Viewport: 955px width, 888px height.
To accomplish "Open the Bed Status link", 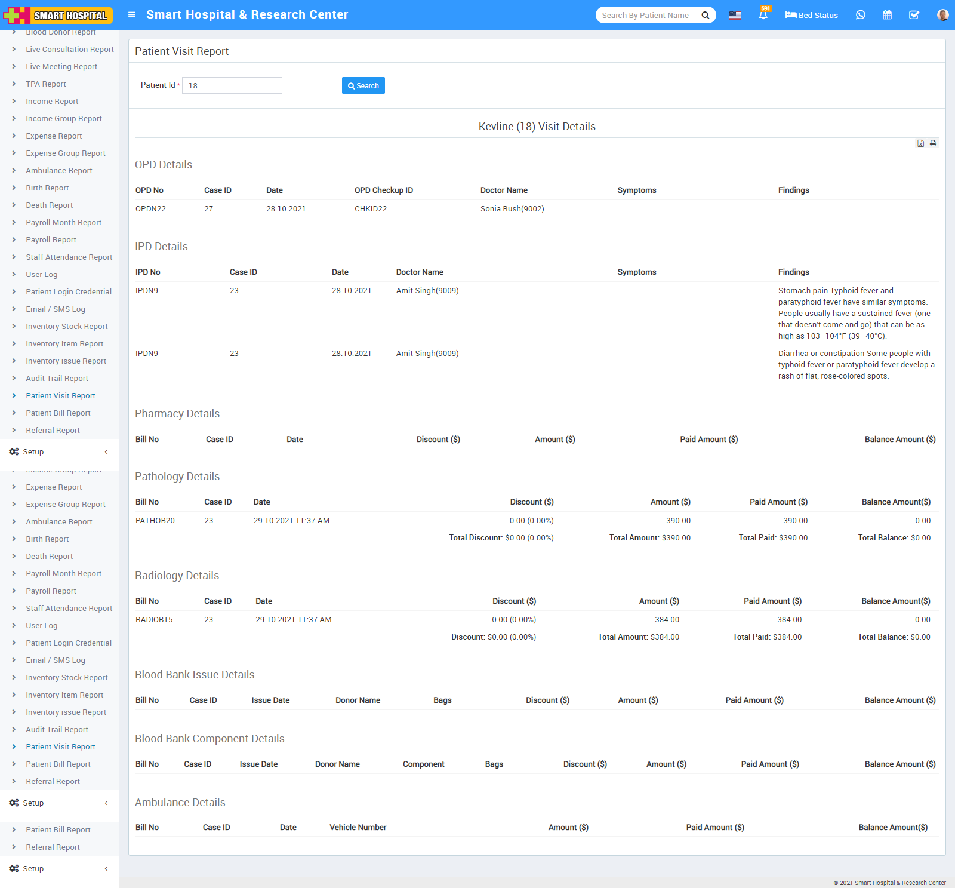I will click(811, 15).
